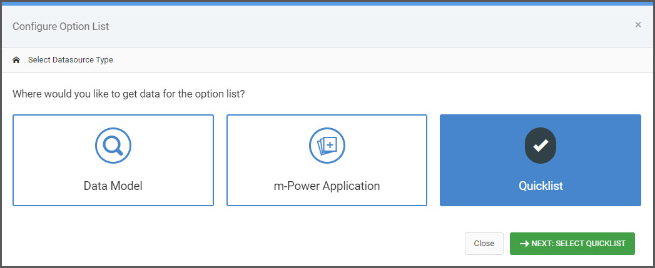Click the Close button
Viewport: 655px width, 268px height.
tap(484, 244)
